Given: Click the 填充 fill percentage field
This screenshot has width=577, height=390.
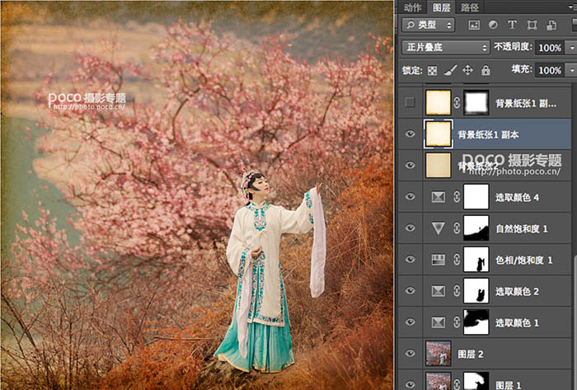Looking at the screenshot, I should pos(548,71).
